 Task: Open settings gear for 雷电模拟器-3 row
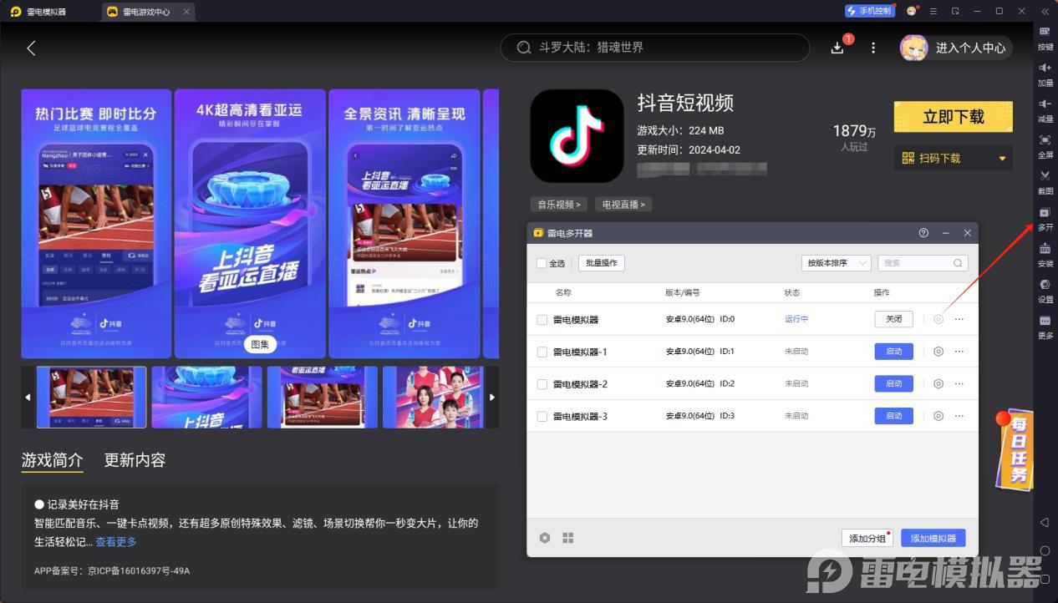click(938, 416)
